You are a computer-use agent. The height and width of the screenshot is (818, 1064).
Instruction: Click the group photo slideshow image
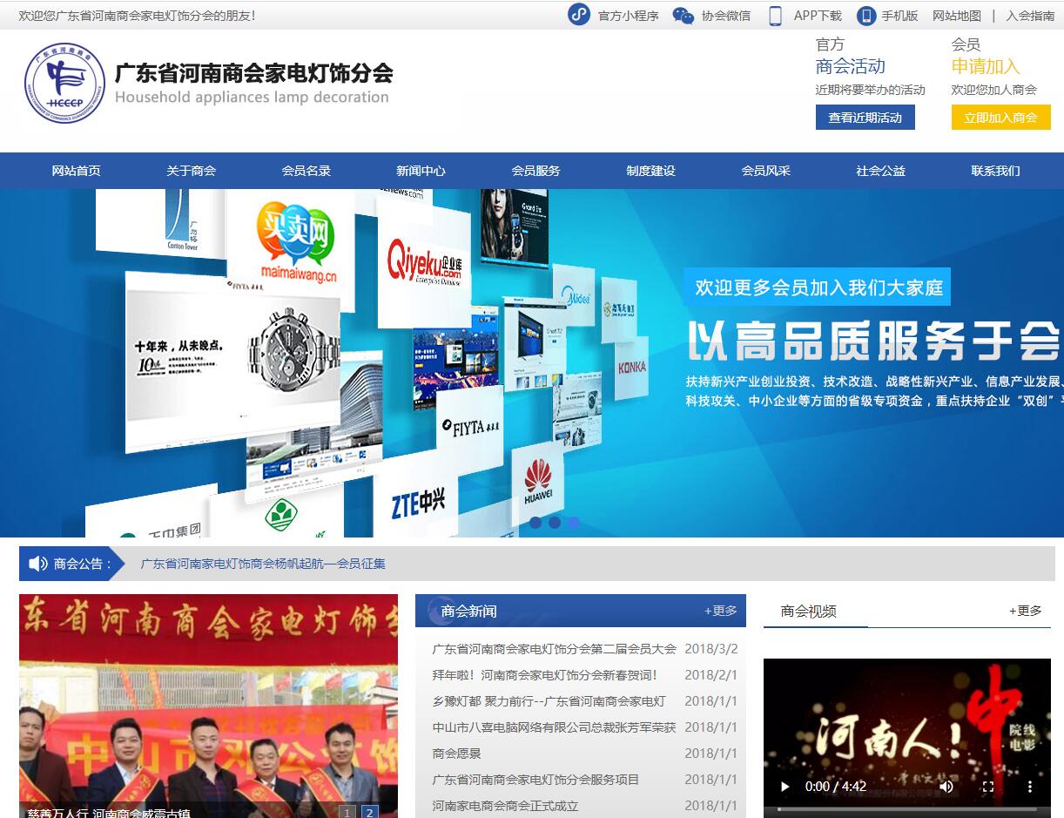[208, 706]
